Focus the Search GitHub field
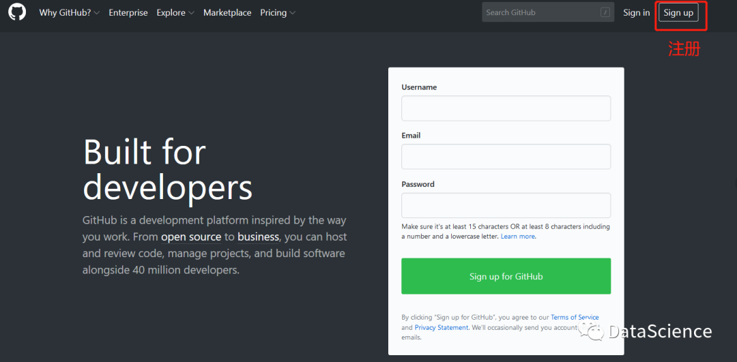This screenshot has width=737, height=362. click(548, 13)
